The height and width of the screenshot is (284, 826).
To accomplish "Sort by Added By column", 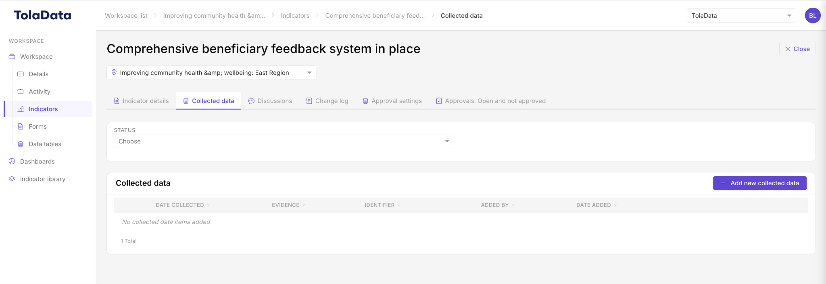I will tap(498, 205).
